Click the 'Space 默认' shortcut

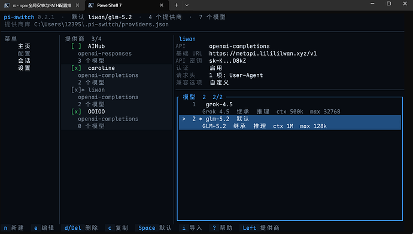coord(155,227)
